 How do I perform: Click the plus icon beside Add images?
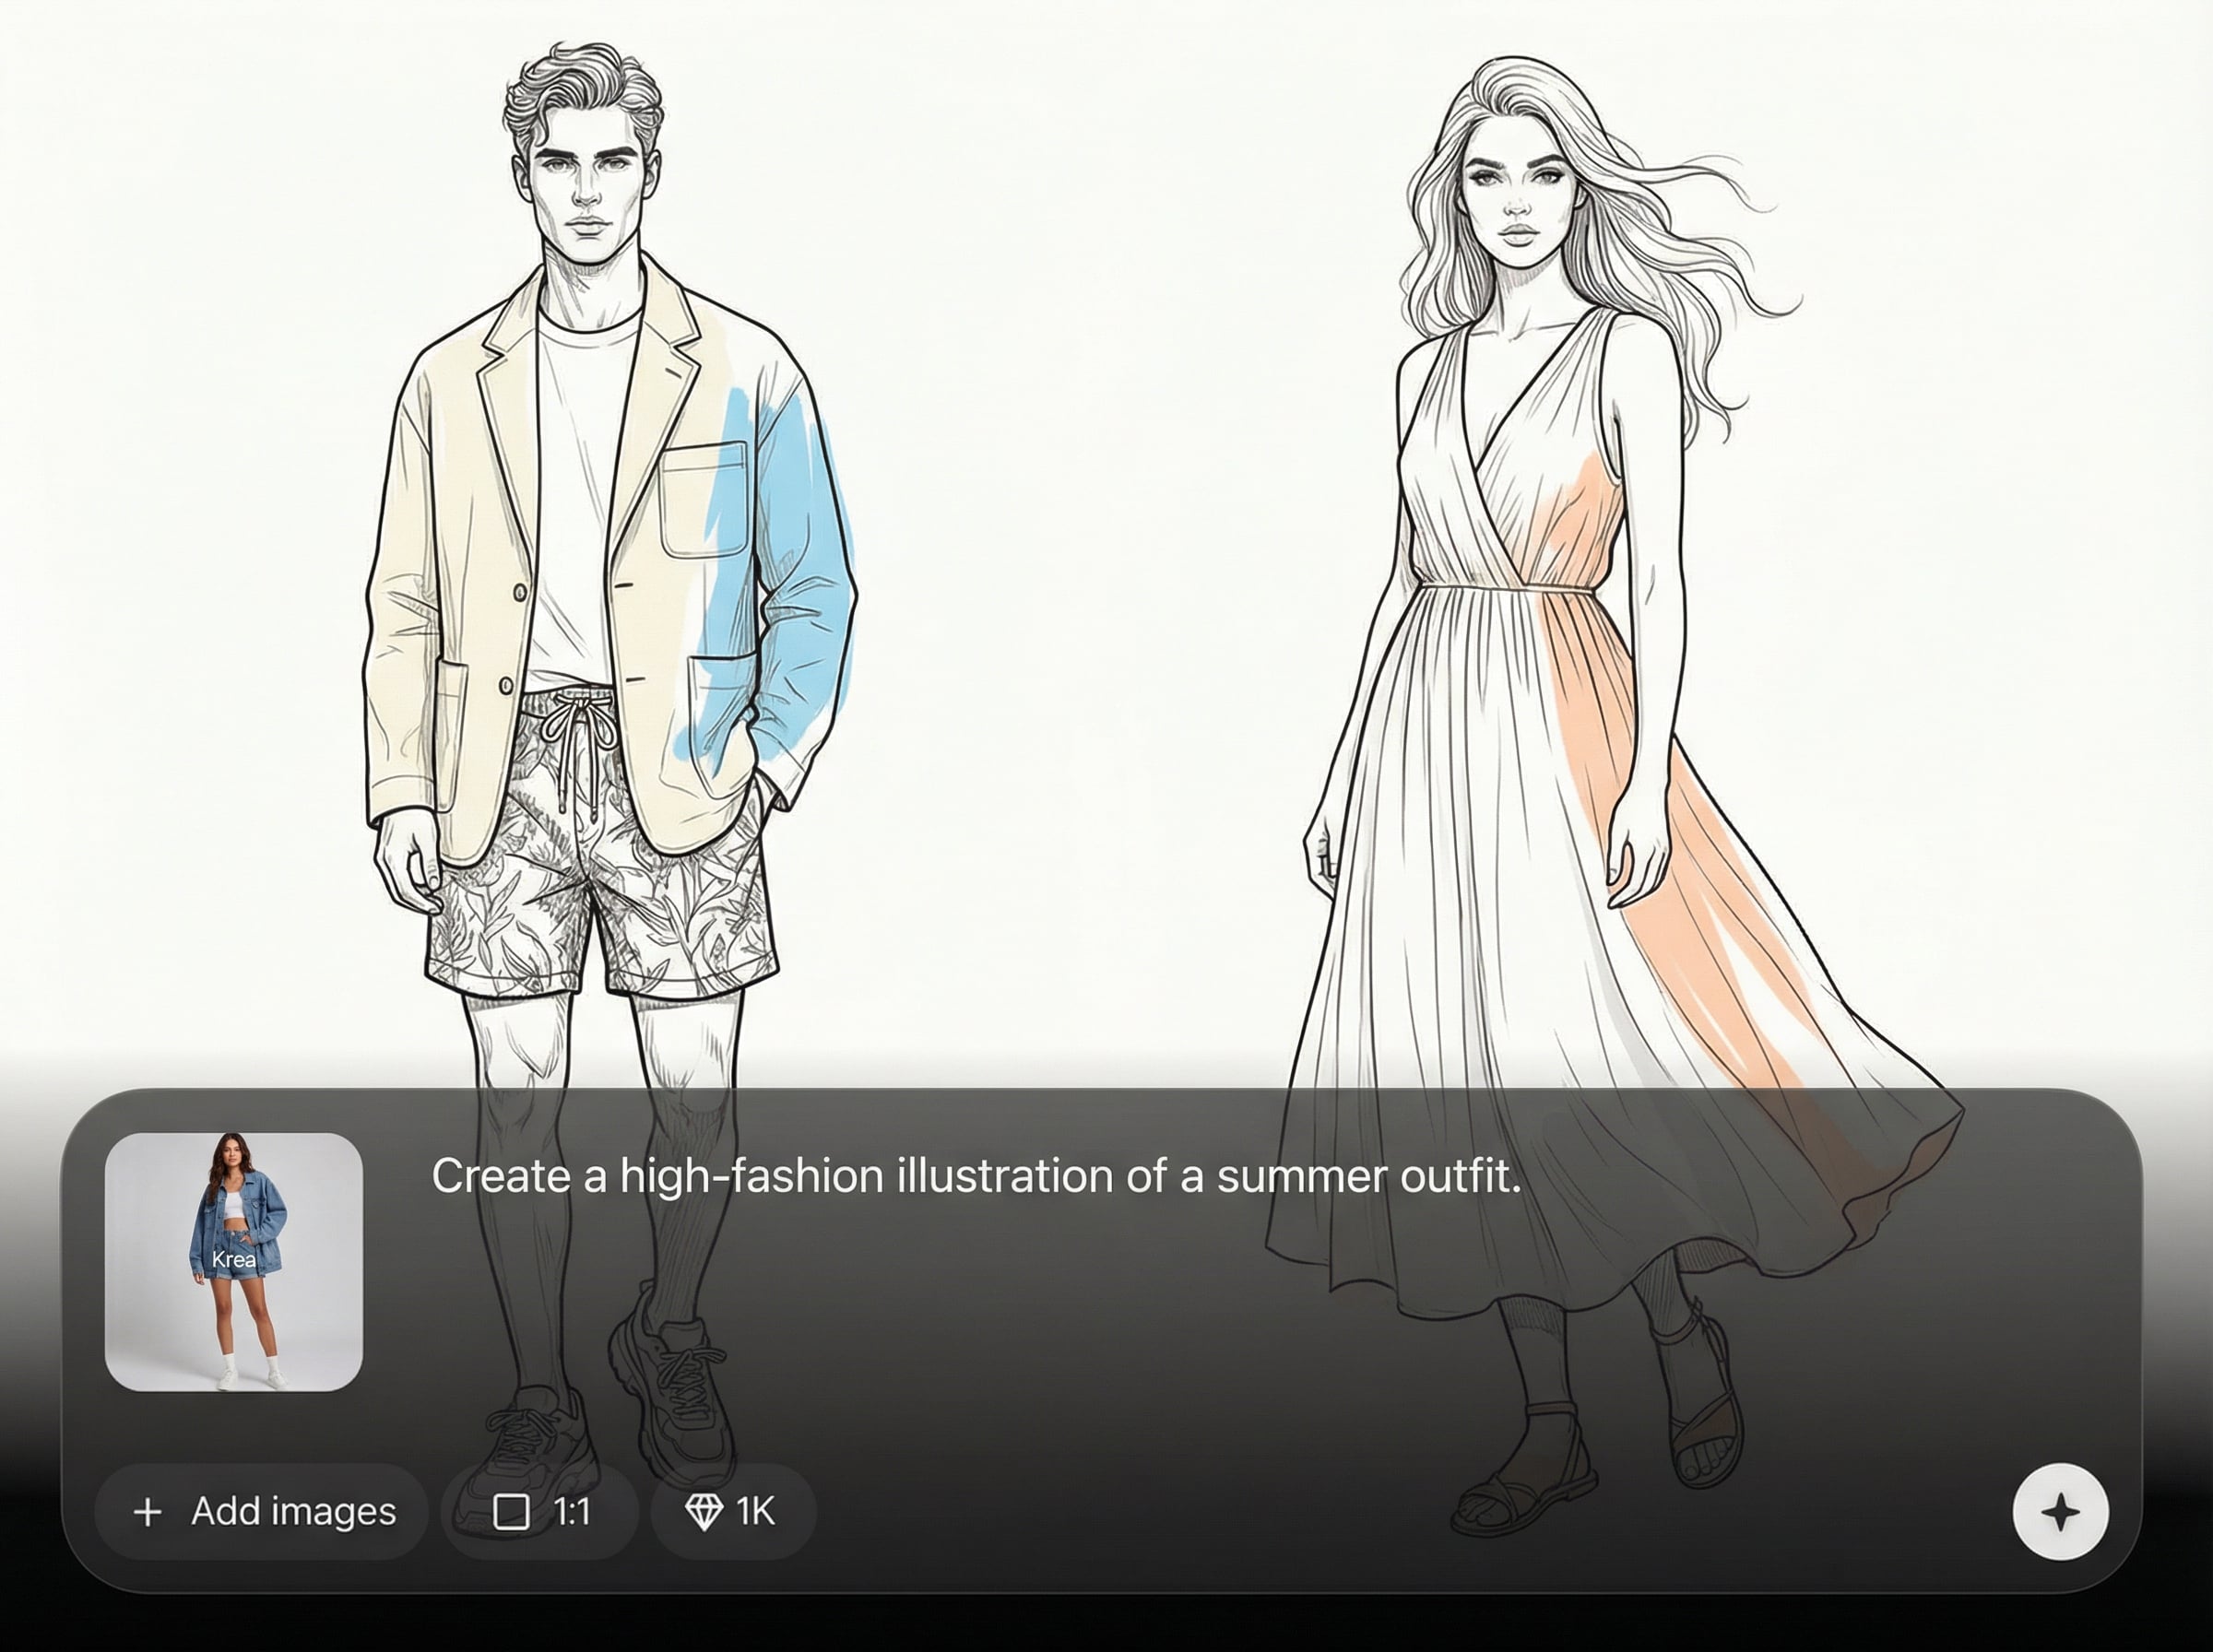pos(147,1512)
